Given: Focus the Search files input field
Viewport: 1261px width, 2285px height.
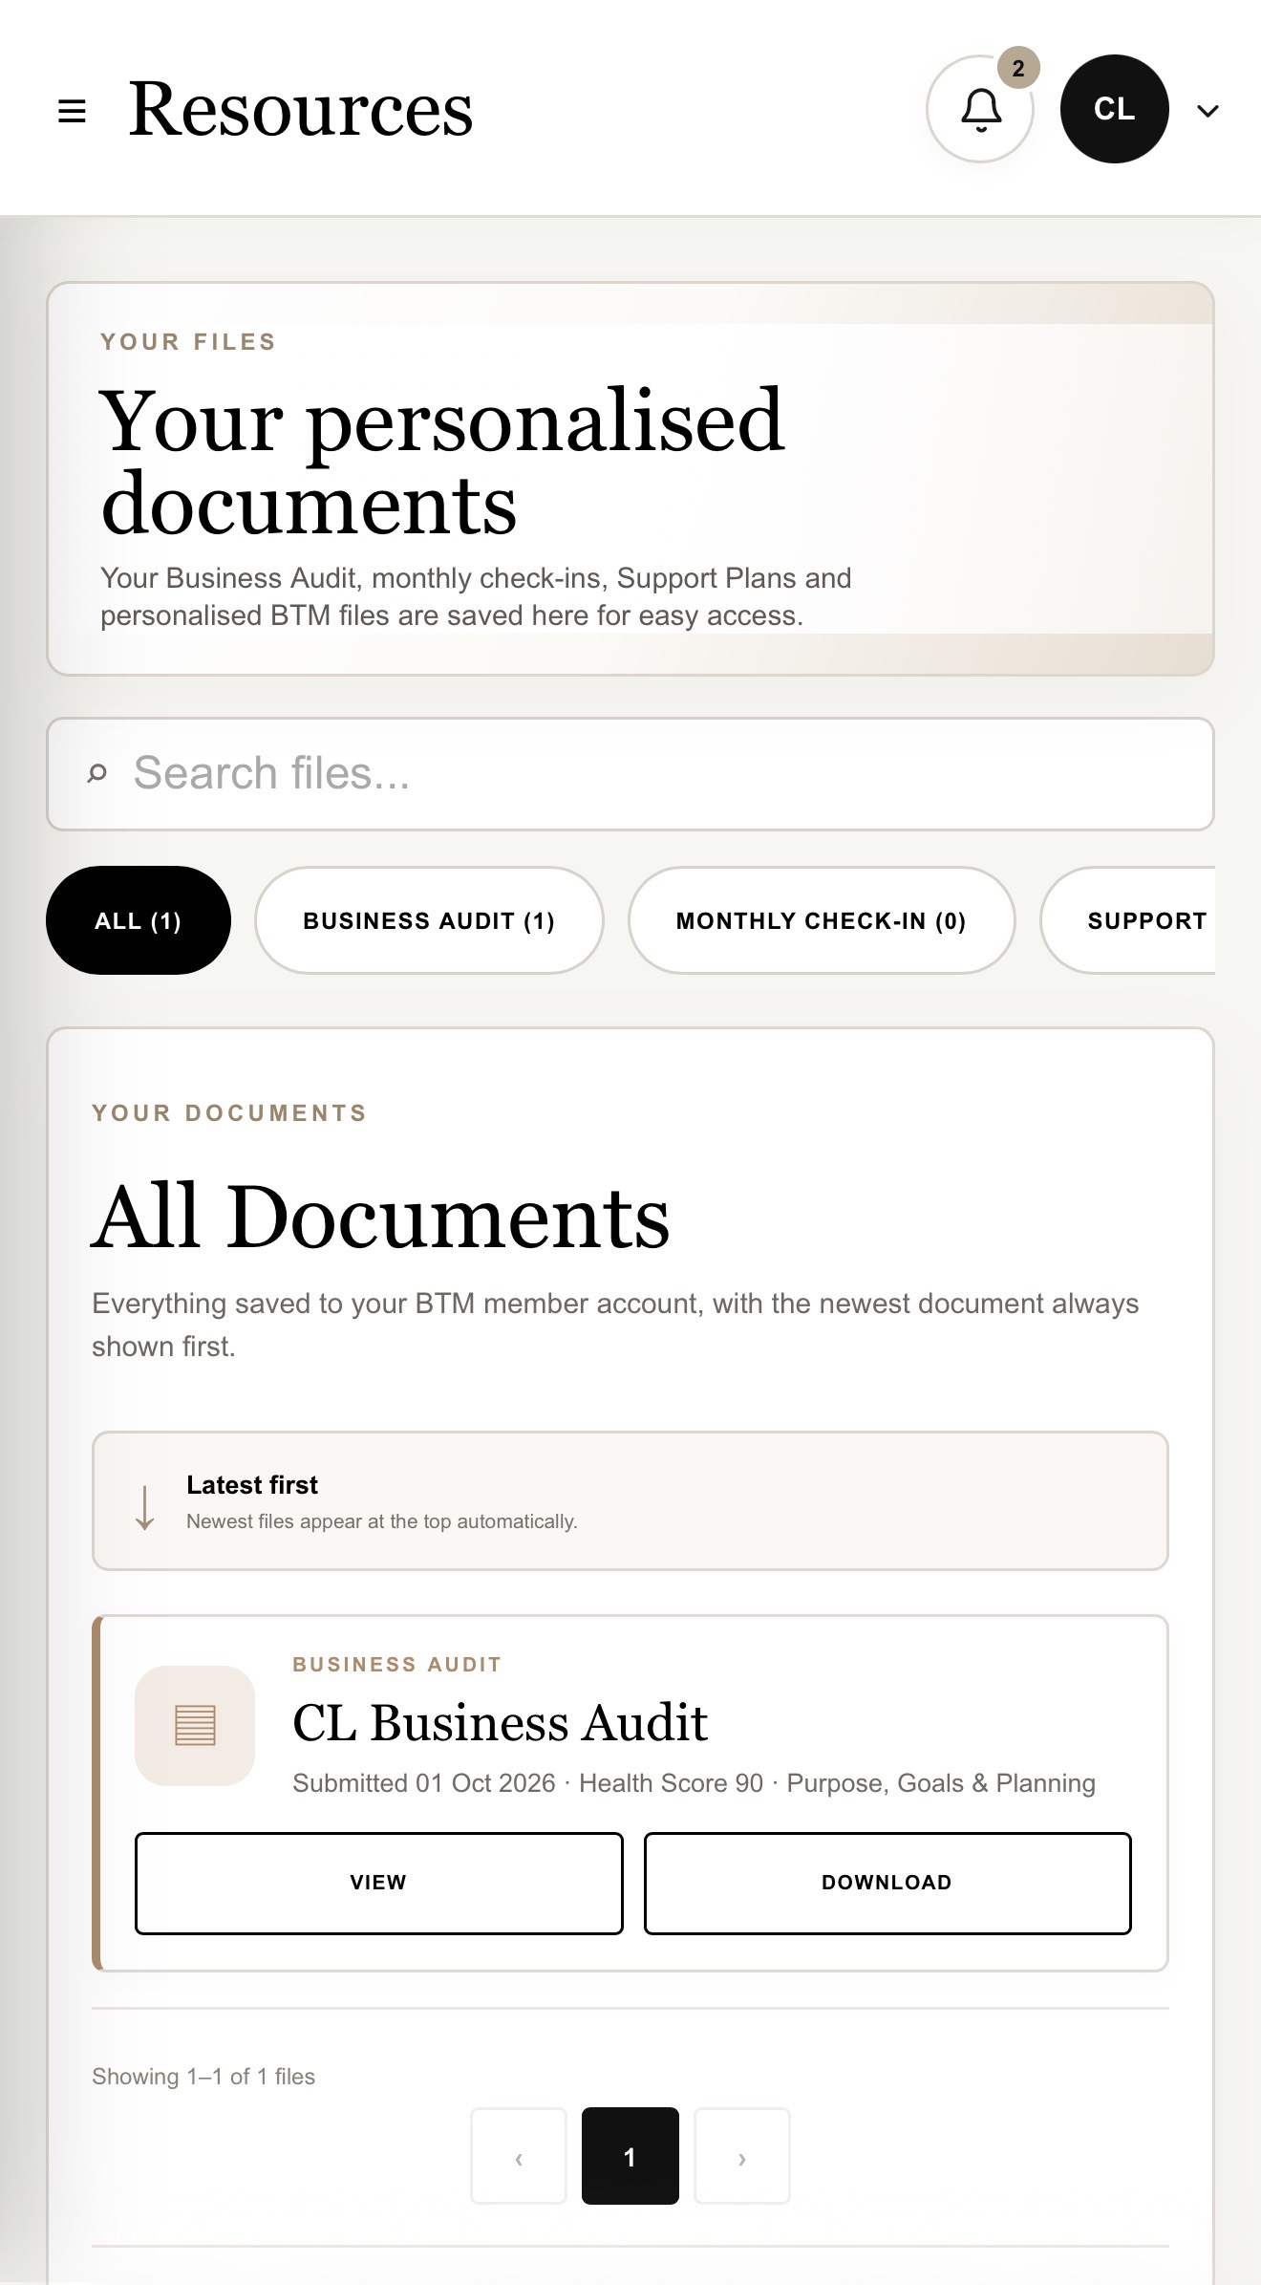Looking at the screenshot, I should point(630,774).
